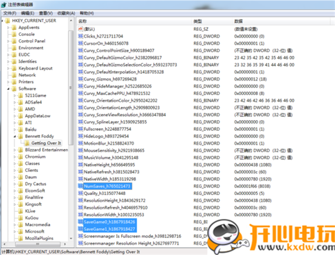The image size is (335, 255).
Task: Click the HideLogo_h893729454 value icon
Action: 80,136
